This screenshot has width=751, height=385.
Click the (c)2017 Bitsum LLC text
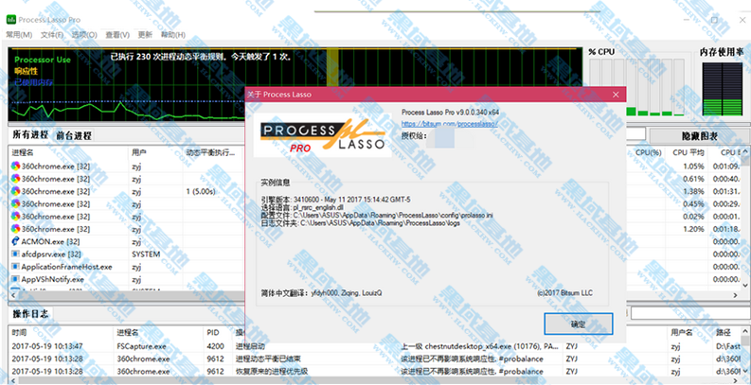click(x=565, y=292)
